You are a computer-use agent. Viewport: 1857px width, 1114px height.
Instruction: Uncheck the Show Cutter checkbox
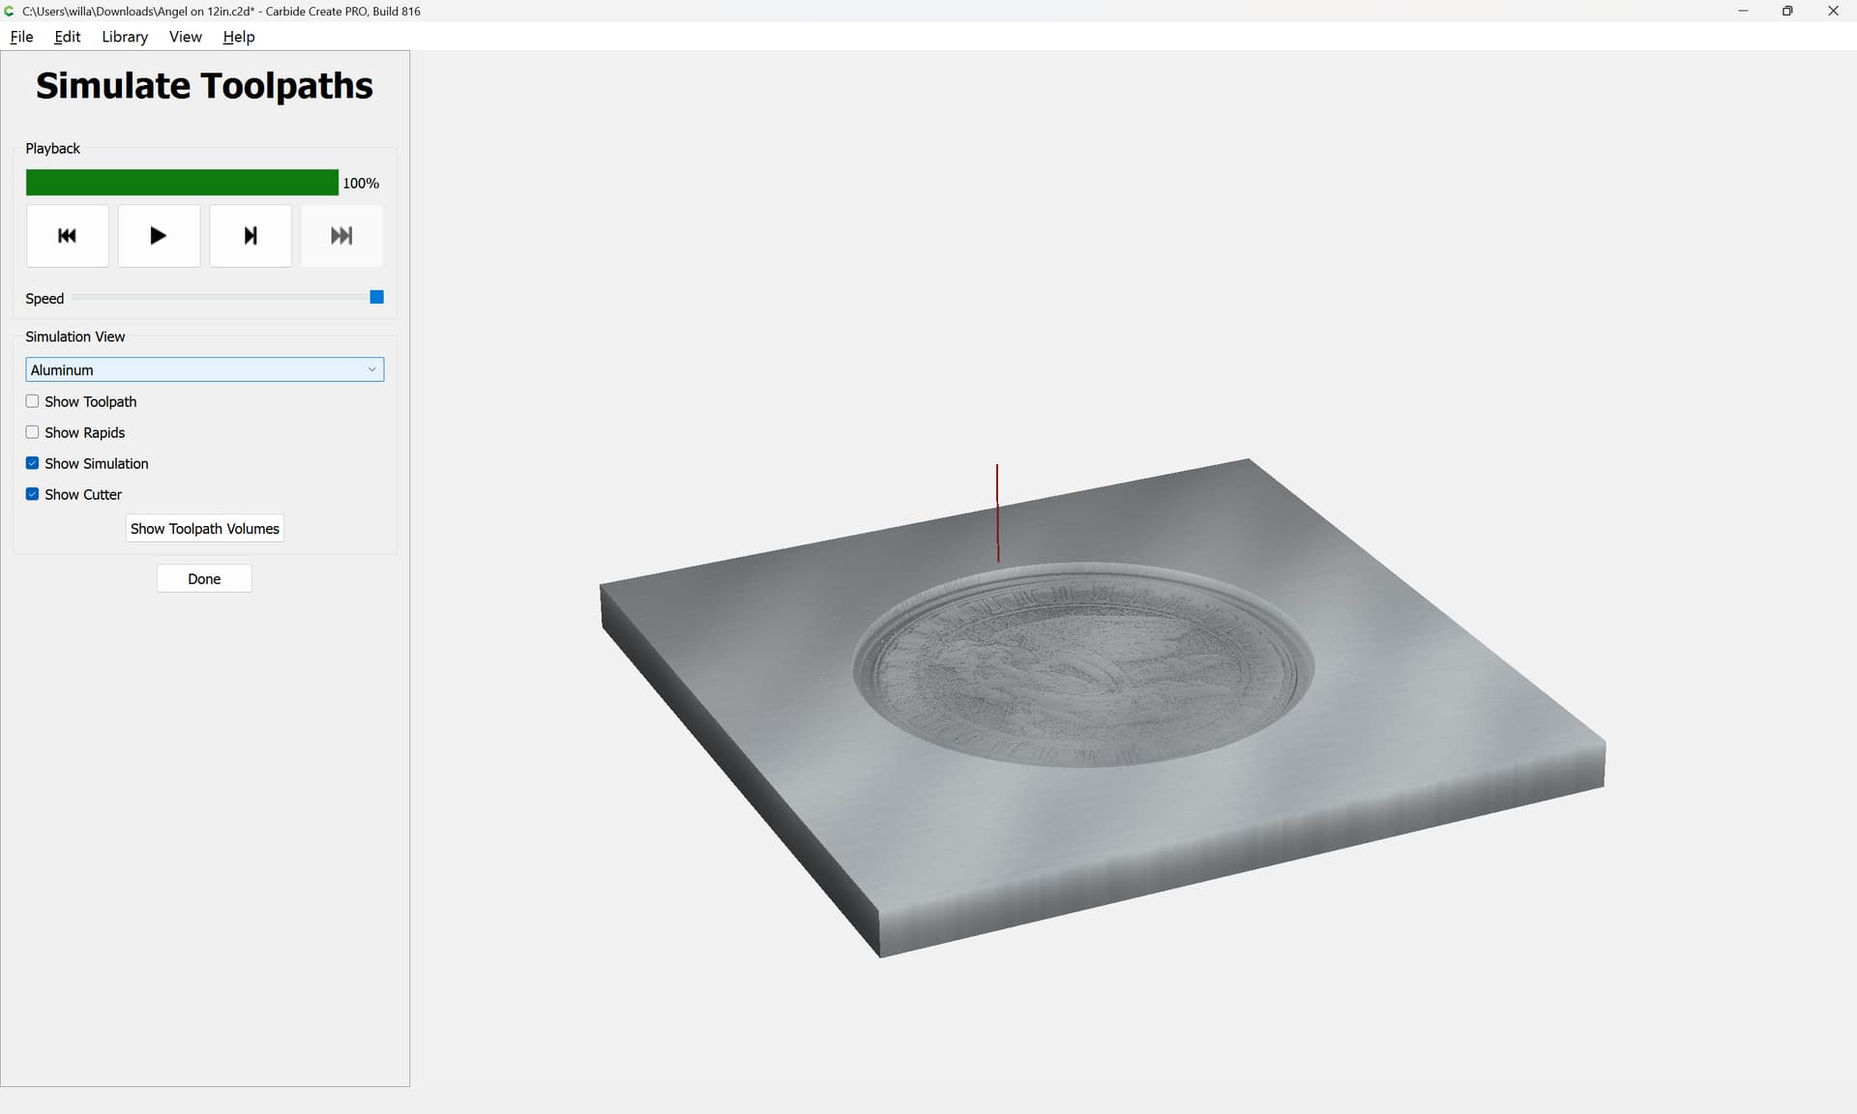(32, 494)
